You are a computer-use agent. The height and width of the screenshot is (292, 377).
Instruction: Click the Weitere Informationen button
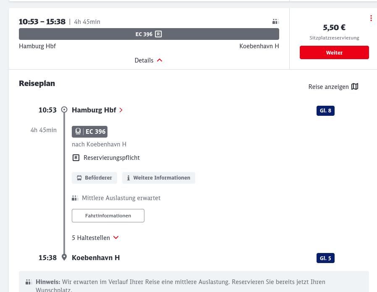[x=159, y=177]
